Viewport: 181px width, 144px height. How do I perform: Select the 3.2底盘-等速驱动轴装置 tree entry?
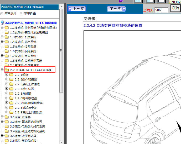(x=26, y=122)
